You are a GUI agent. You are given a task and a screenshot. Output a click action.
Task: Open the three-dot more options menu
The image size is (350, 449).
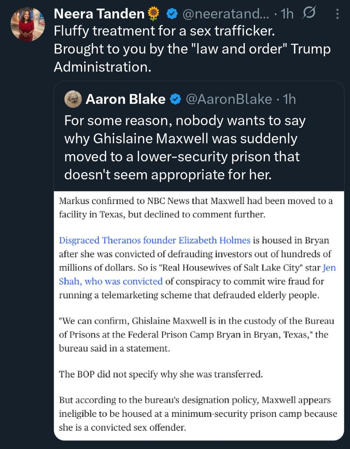[337, 14]
